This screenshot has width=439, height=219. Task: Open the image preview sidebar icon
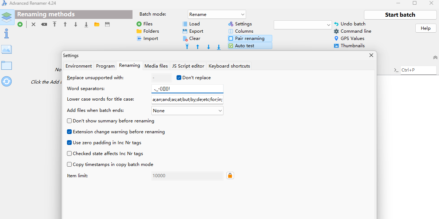[x=7, y=49]
